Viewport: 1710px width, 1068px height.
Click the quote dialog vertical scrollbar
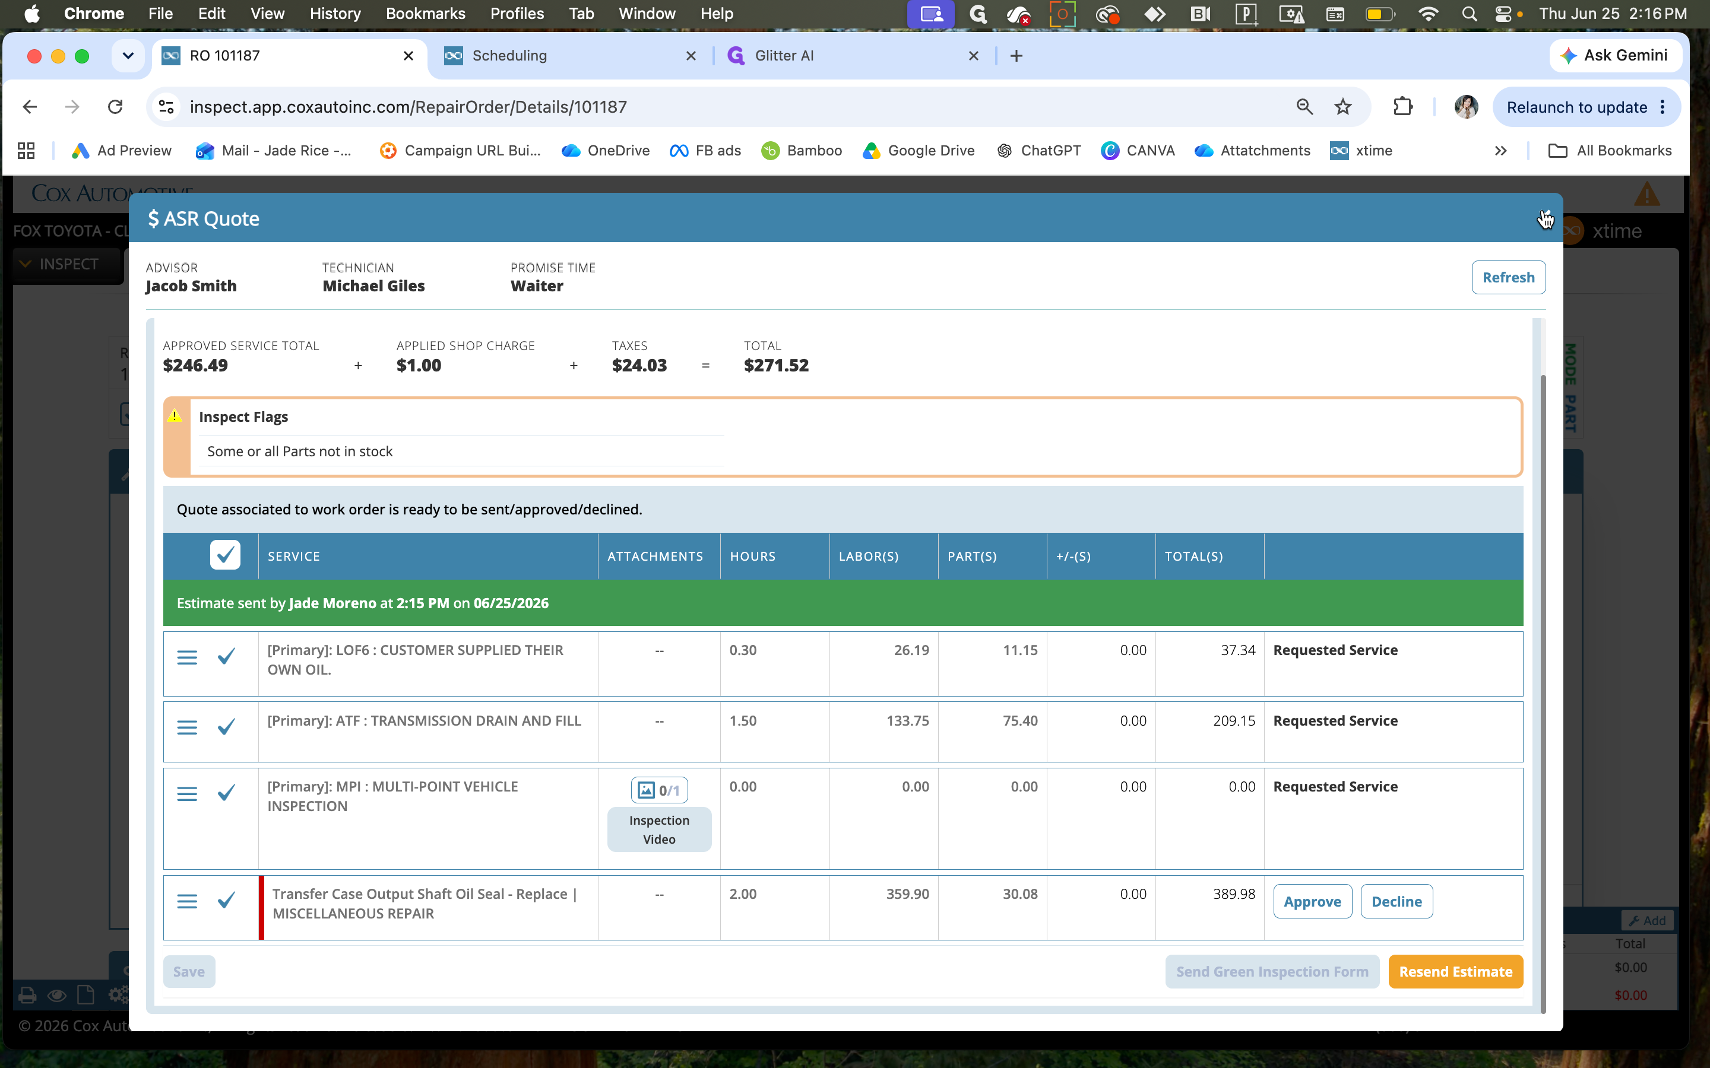pos(1543,694)
